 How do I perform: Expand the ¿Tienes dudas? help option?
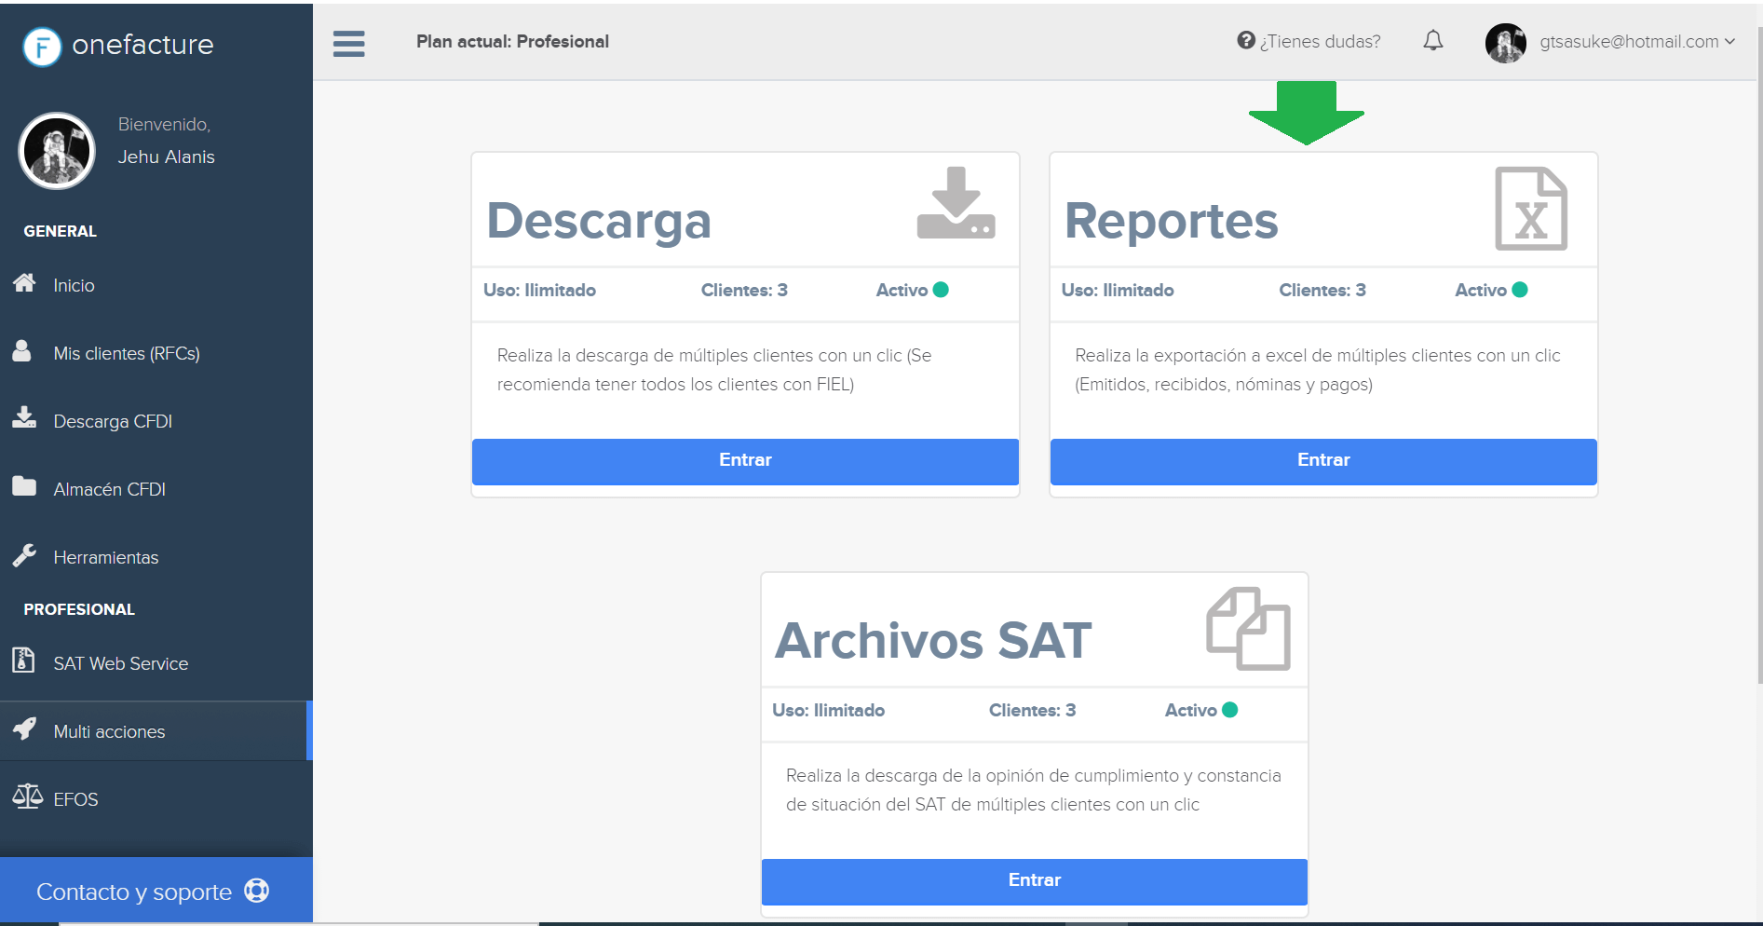(1309, 41)
